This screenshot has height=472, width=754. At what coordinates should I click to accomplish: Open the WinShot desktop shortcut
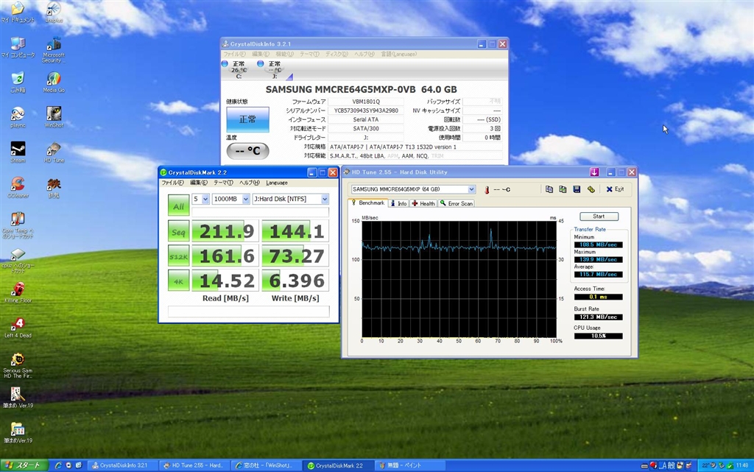click(54, 114)
